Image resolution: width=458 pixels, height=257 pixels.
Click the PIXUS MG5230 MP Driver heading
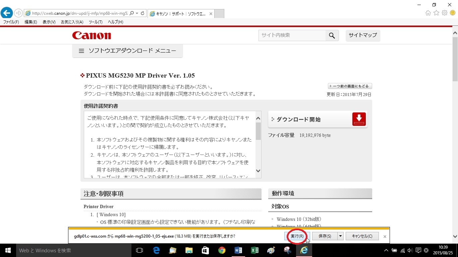tap(140, 76)
